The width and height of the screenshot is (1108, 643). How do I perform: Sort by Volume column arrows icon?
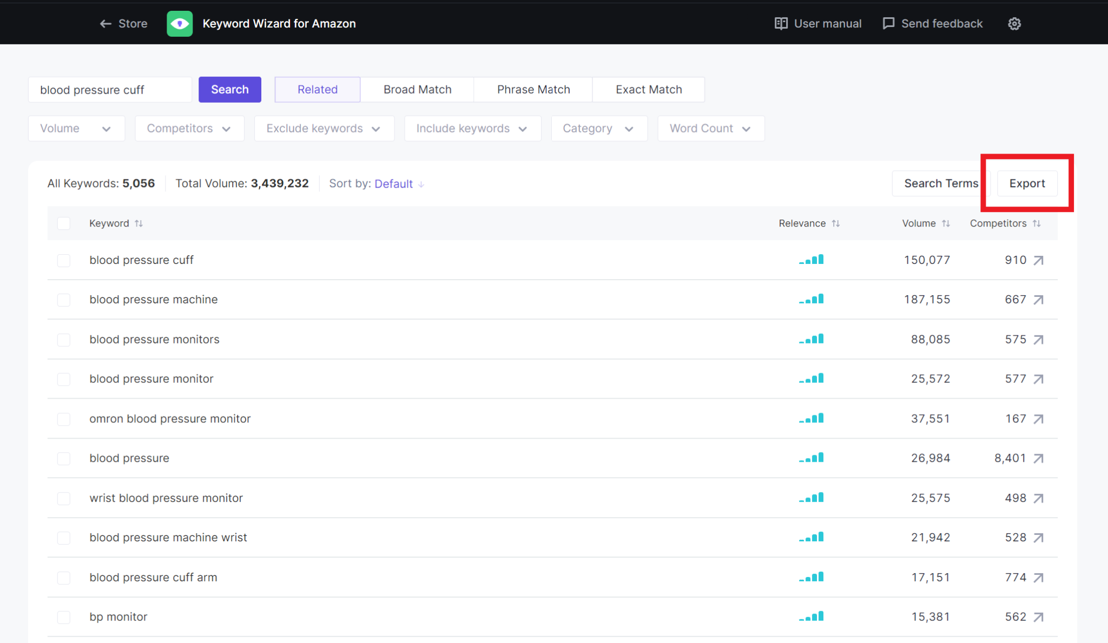pyautogui.click(x=946, y=223)
